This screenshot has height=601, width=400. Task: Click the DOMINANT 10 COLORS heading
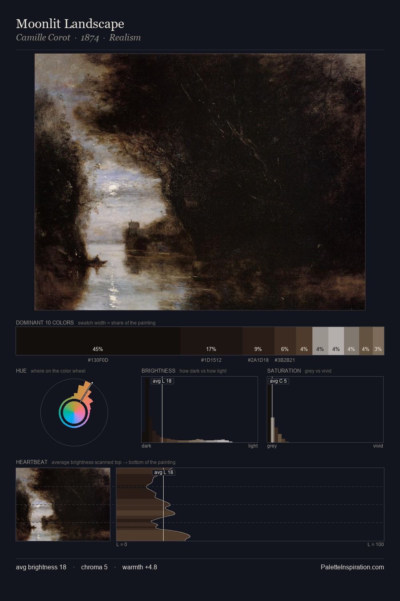[x=45, y=323]
